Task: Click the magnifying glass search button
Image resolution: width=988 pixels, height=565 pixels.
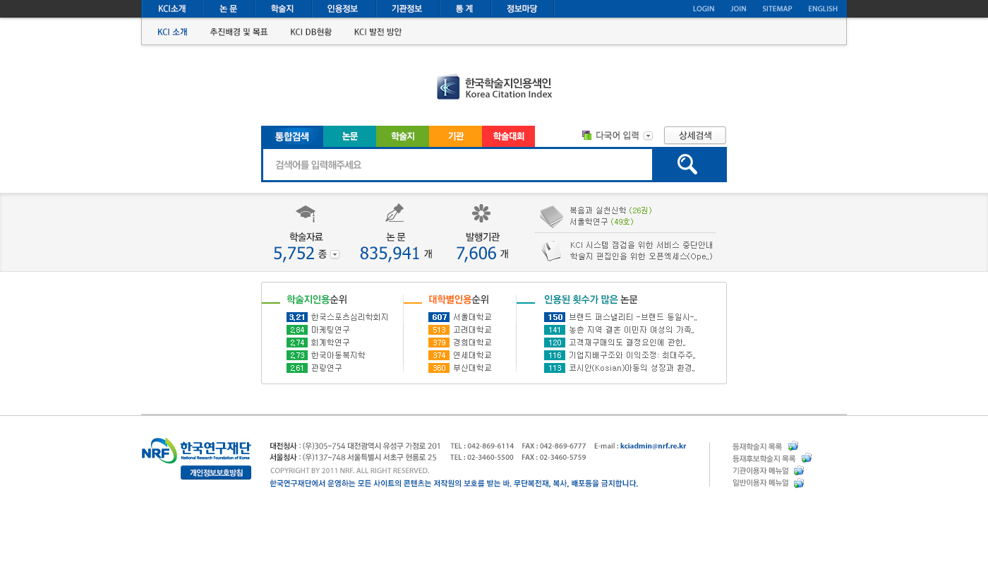Action: 688,165
